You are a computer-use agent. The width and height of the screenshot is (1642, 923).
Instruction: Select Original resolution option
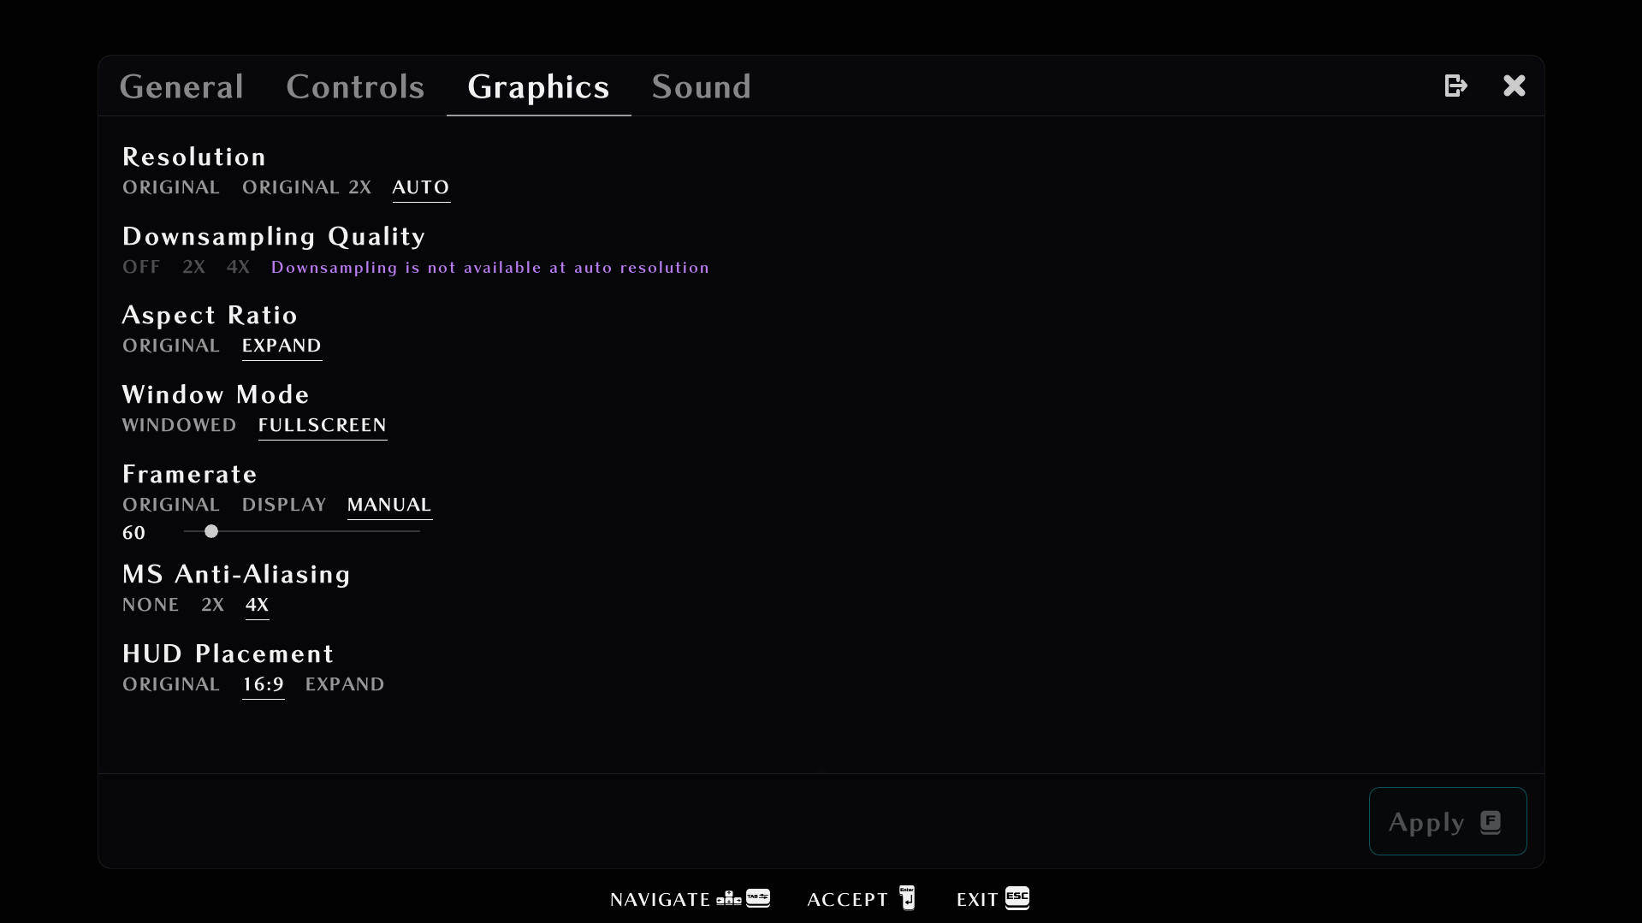click(x=171, y=187)
